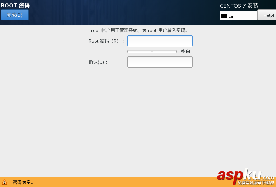Click the password strength bar
This screenshot has width=276, height=187.
pos(152,51)
